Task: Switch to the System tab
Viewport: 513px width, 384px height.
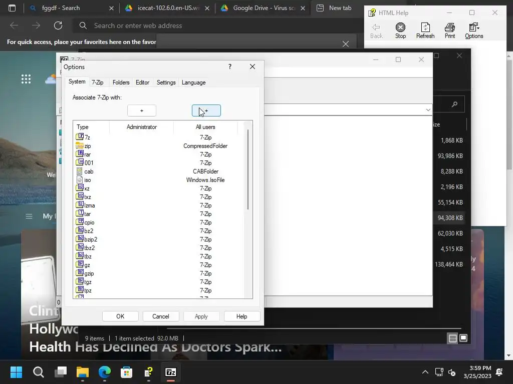Action: click(x=77, y=81)
